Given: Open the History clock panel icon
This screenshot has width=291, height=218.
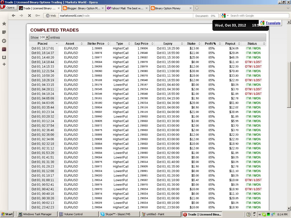Looking at the screenshot, I should point(4,41).
